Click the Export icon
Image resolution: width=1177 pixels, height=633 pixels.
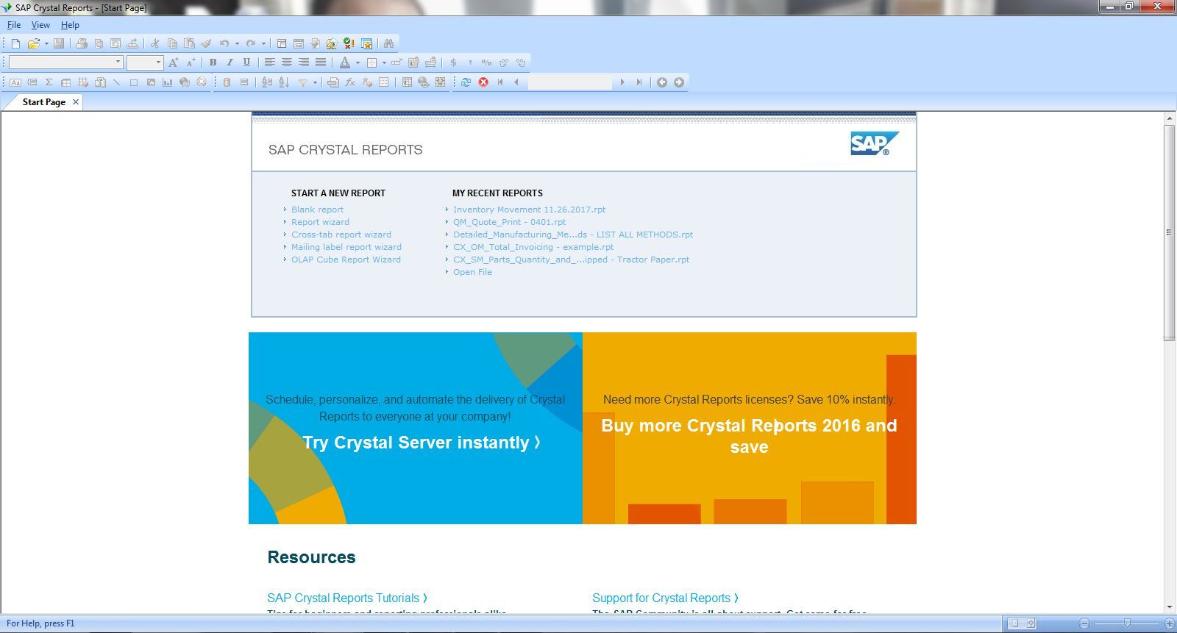tap(132, 43)
